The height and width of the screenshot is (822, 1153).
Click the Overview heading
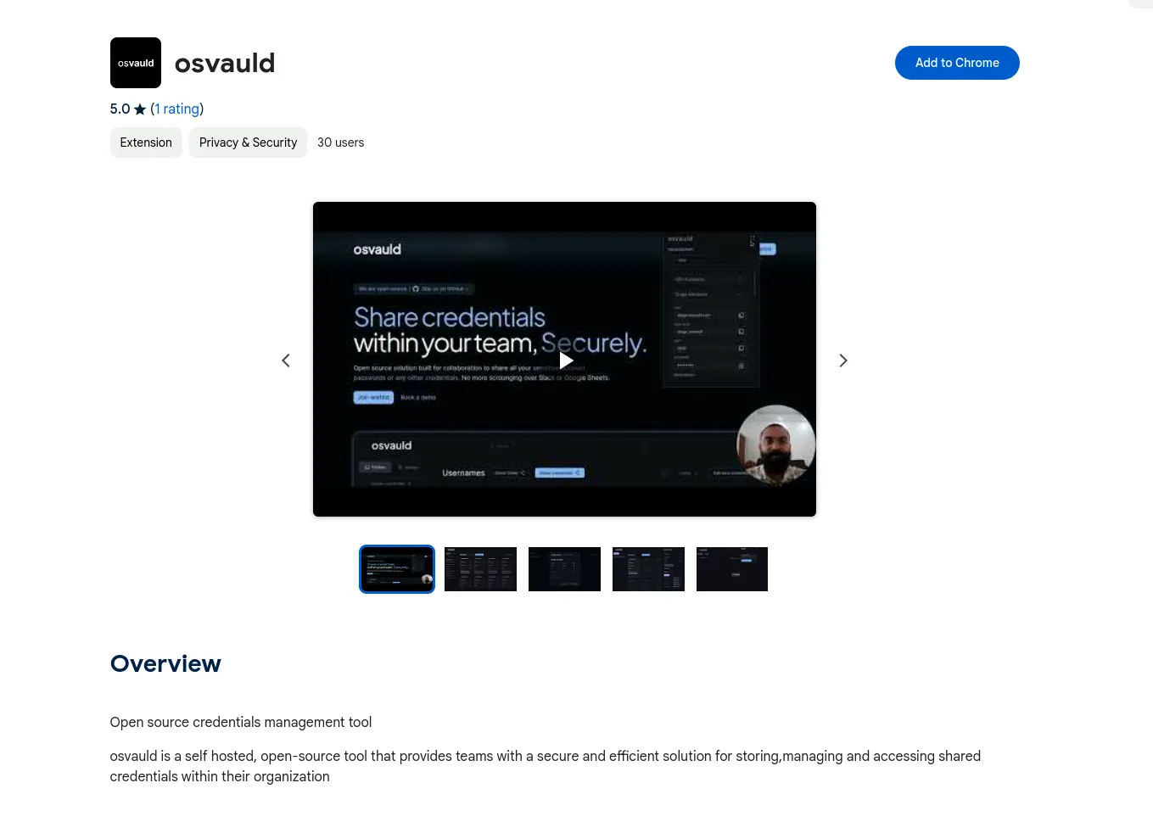click(165, 663)
